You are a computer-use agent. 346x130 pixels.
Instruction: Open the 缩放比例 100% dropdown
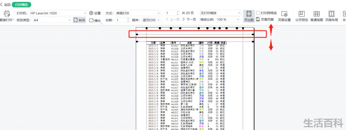click(227, 19)
